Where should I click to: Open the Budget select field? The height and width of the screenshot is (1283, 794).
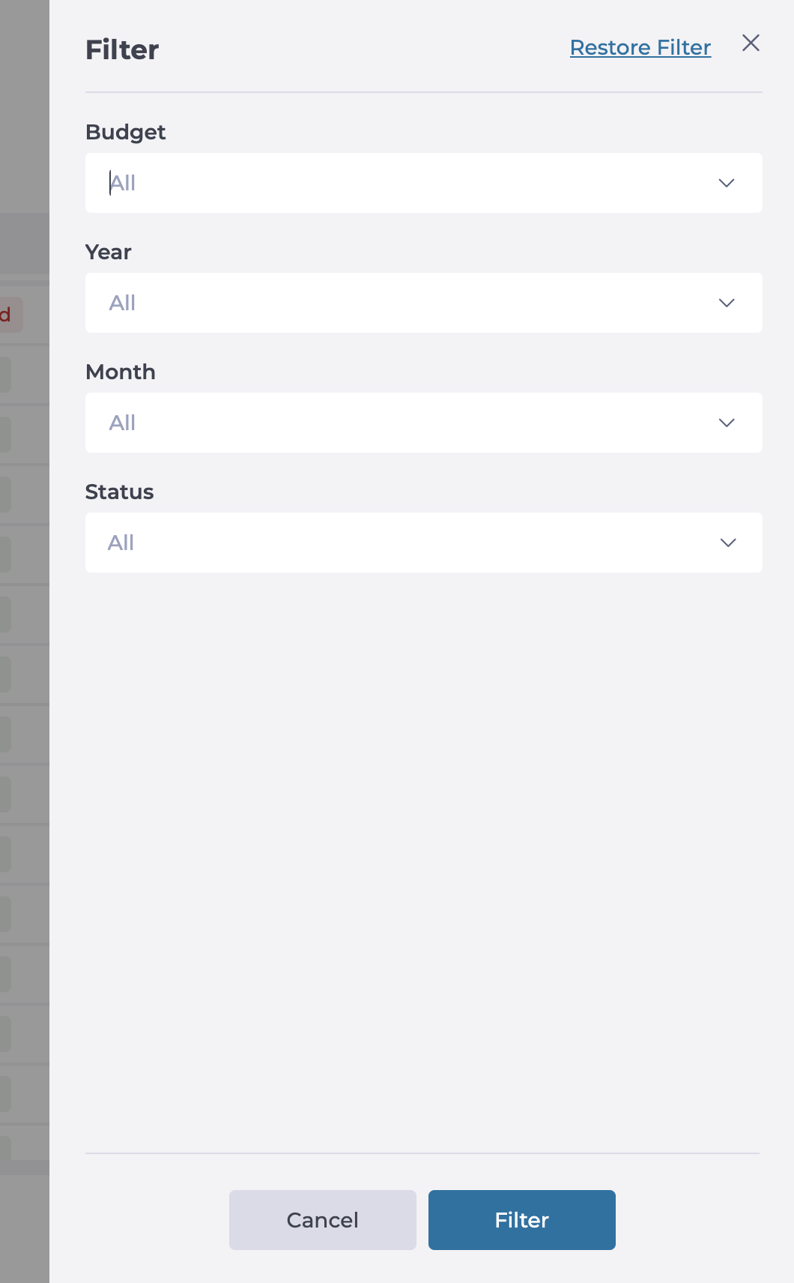(x=424, y=183)
